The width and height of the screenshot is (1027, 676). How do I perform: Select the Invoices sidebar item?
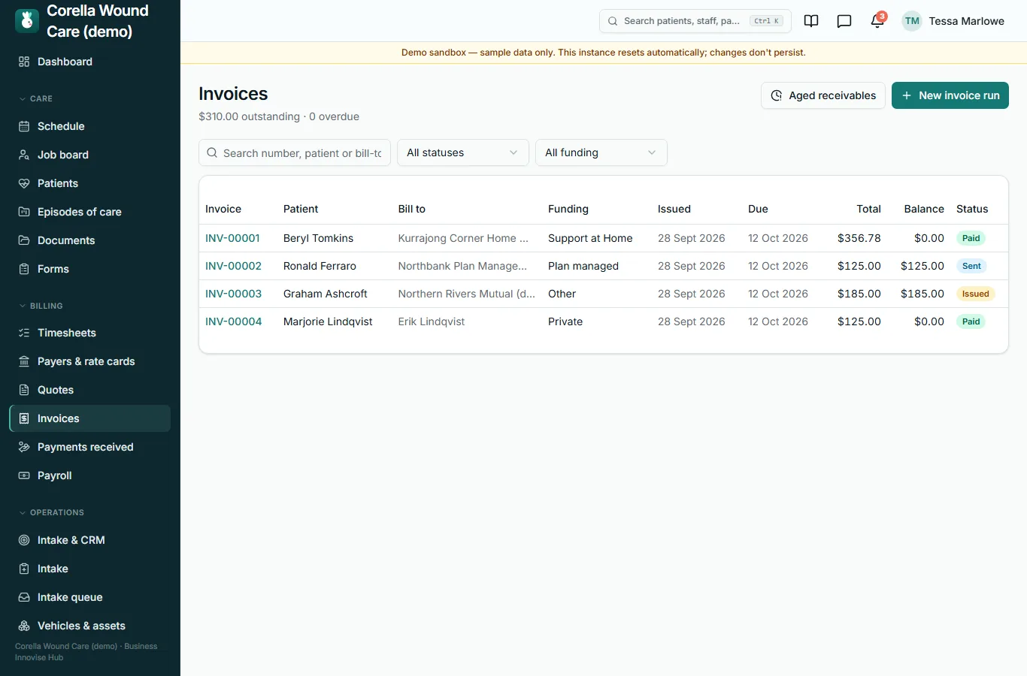click(x=90, y=418)
